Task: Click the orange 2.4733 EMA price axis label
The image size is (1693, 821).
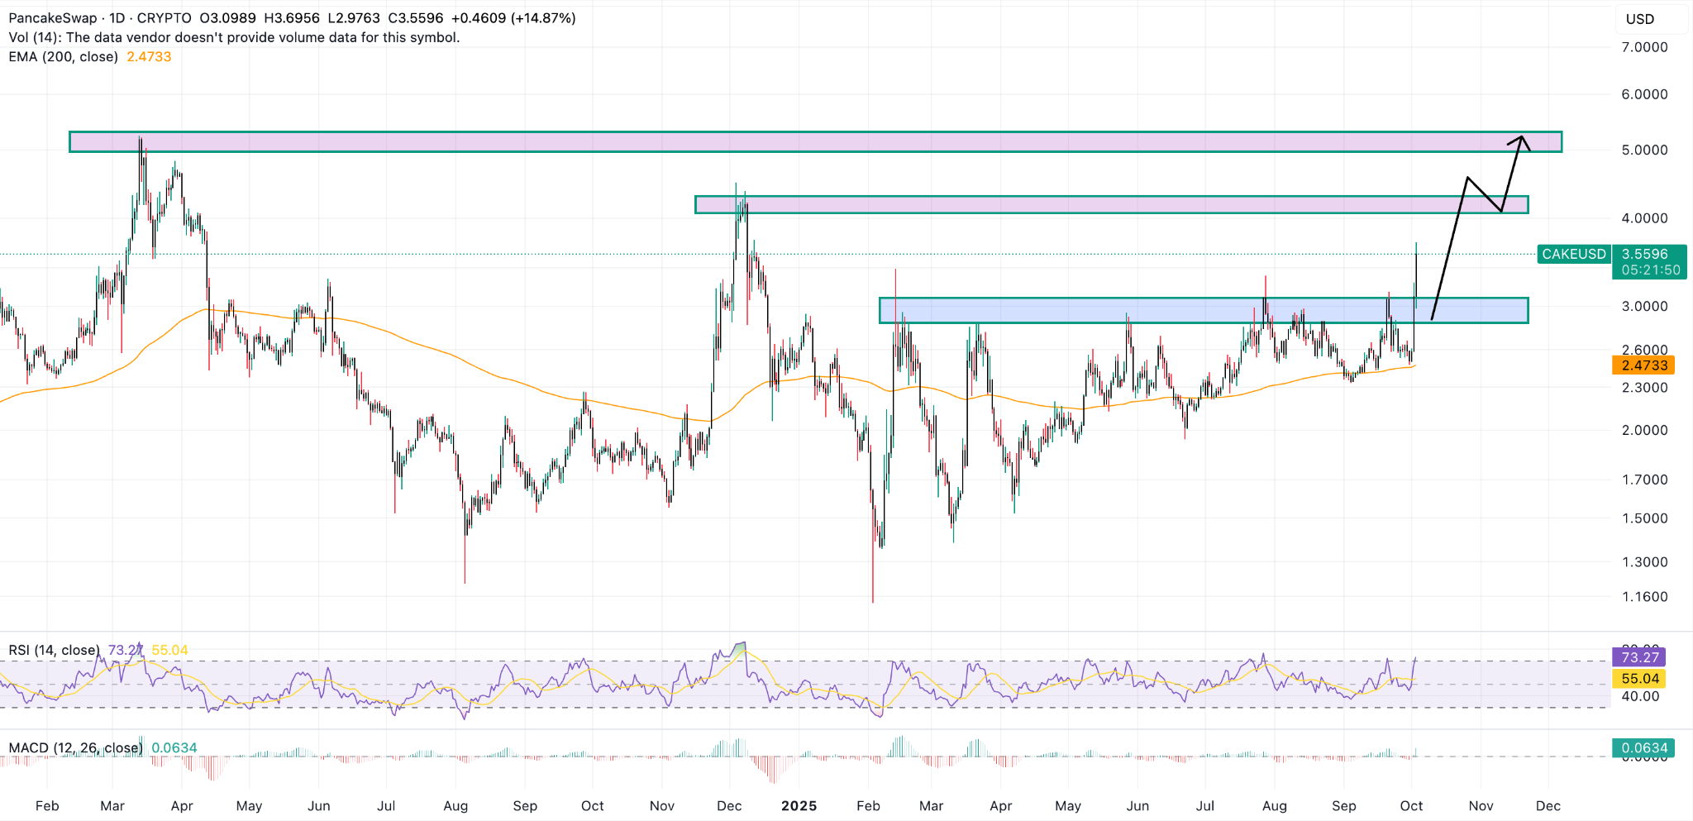Action: pyautogui.click(x=1643, y=365)
